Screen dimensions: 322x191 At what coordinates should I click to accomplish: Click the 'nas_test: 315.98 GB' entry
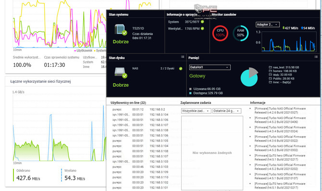(x=286, y=67)
